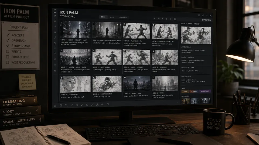259x145 pixels.
Task: Open the bell notification icon at top right
Action: pyautogui.click(x=203, y=16)
